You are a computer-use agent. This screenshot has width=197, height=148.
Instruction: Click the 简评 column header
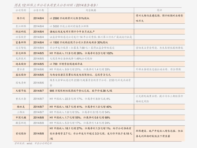pos(160,10)
